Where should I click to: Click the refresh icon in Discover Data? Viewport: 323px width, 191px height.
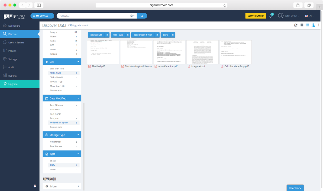click(296, 25)
